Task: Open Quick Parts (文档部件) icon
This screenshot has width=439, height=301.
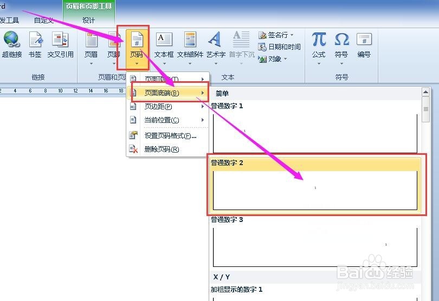Action: pos(190,39)
